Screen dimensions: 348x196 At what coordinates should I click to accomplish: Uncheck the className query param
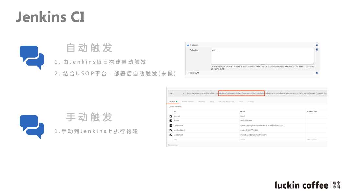pos(171,125)
